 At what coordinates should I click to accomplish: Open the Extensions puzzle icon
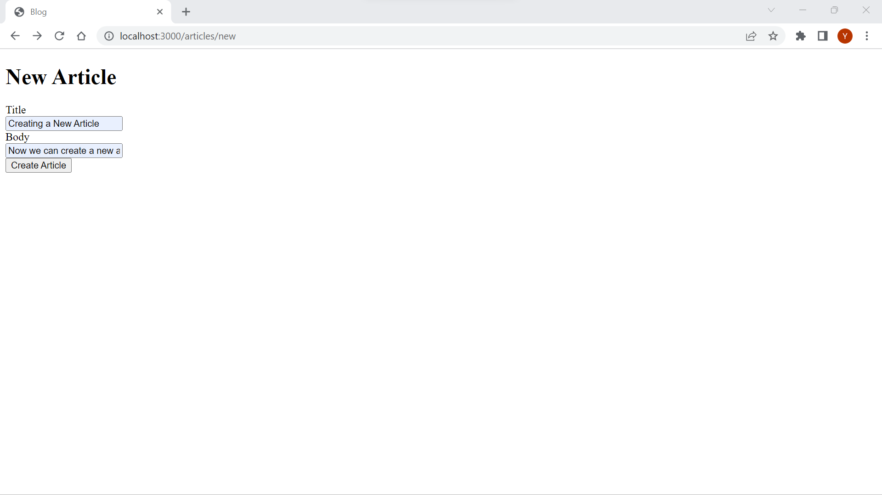pyautogui.click(x=801, y=36)
